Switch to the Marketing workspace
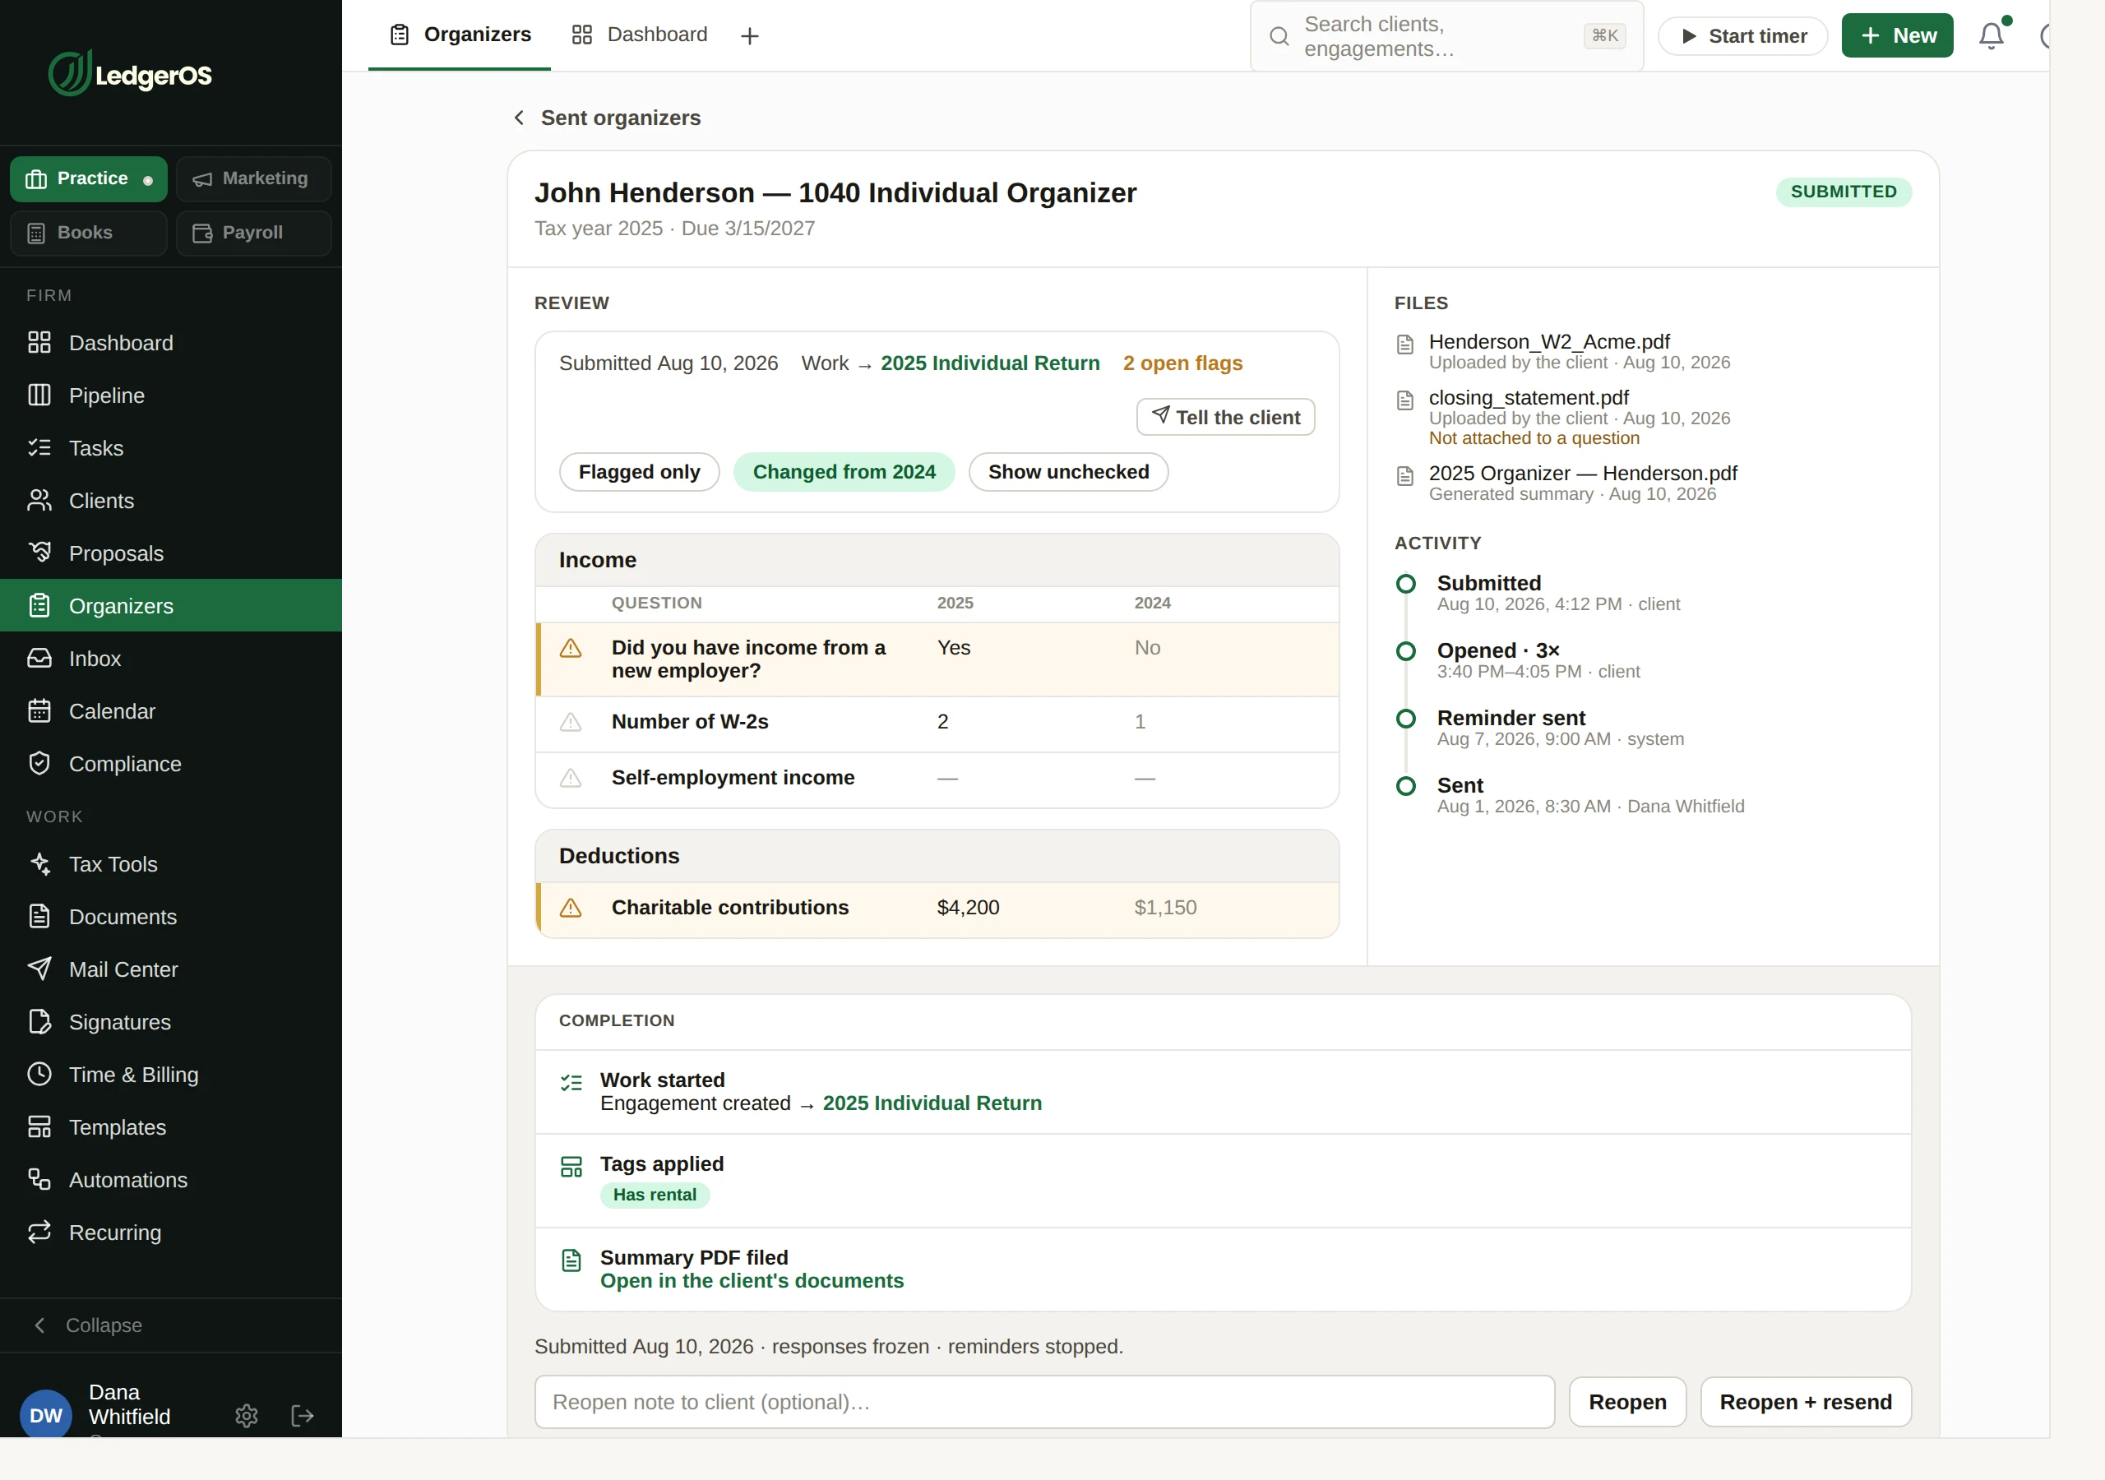Screen dimensions: 2105x1480 [253, 178]
